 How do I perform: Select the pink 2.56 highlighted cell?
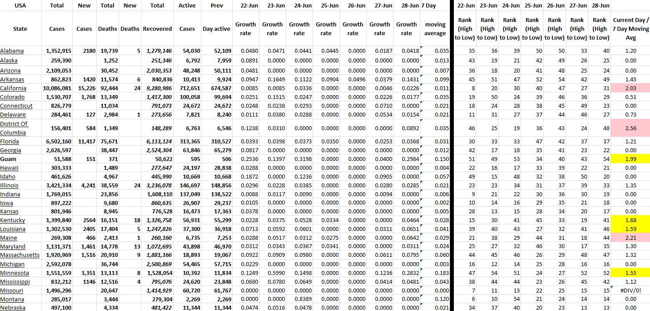(x=630, y=128)
